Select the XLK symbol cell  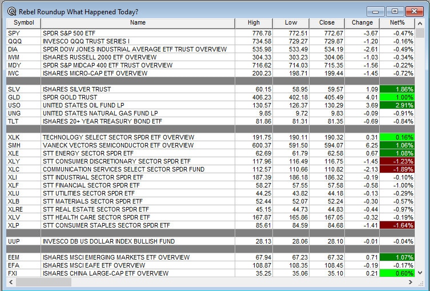coord(23,137)
